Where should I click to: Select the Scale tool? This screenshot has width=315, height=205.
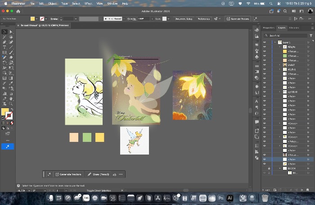[11, 63]
